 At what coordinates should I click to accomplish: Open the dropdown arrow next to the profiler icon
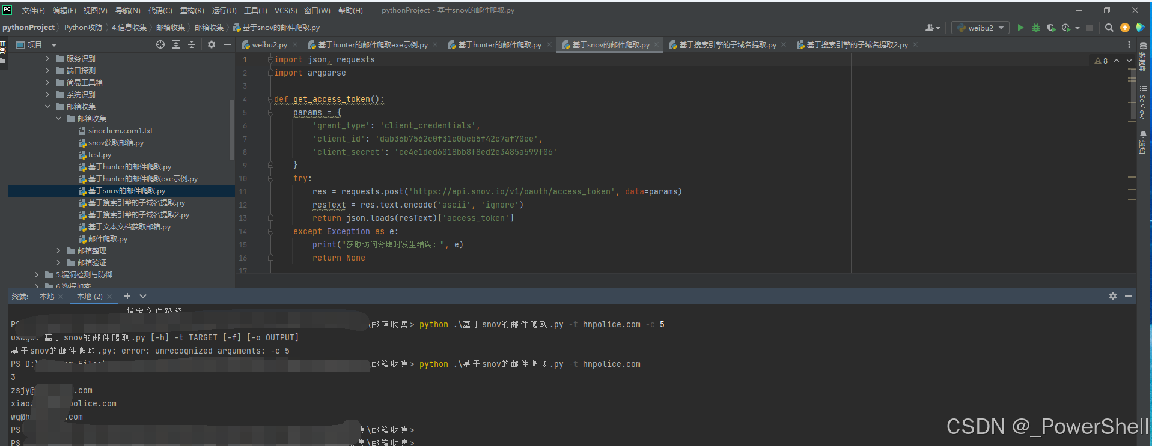[1077, 28]
